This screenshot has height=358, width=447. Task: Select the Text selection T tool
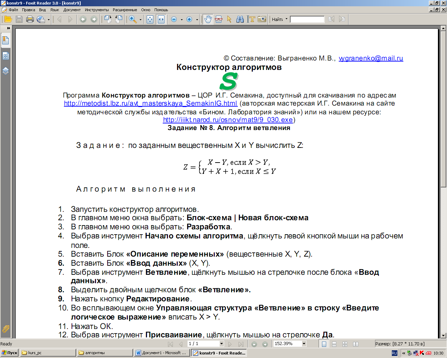pos(251,19)
